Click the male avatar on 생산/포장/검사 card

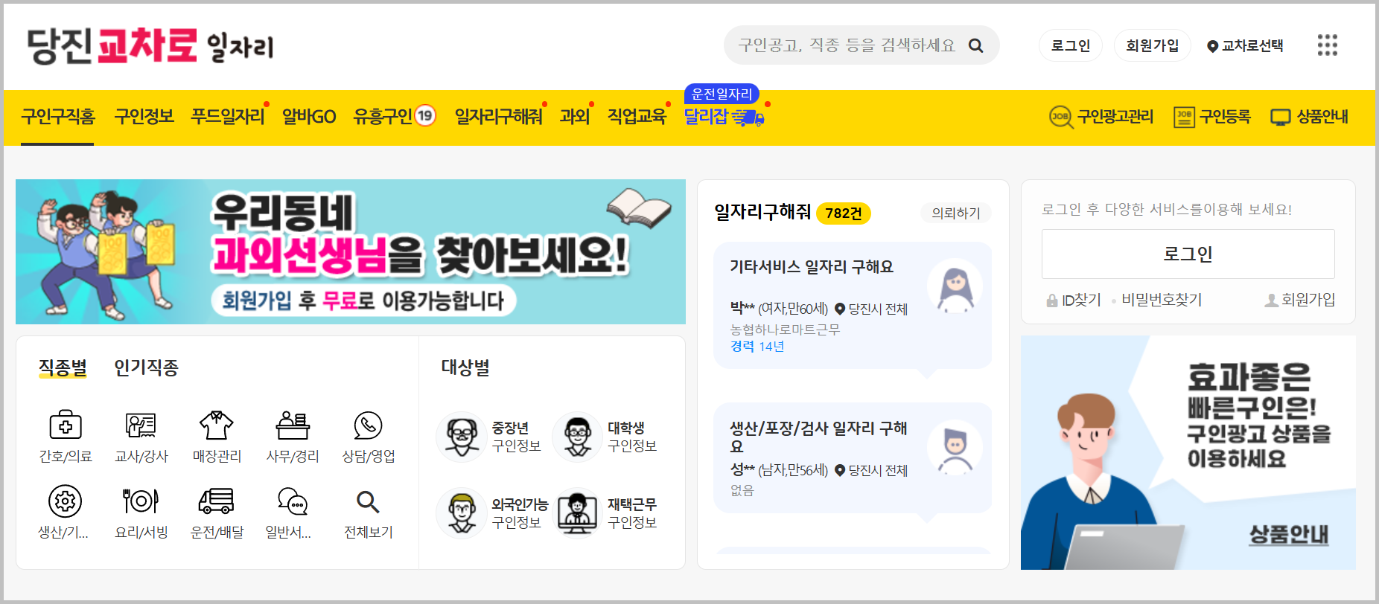[955, 448]
